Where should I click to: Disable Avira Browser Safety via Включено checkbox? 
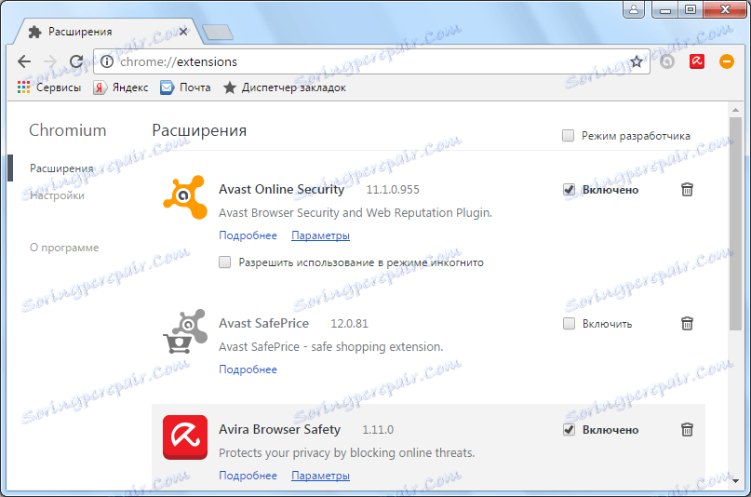pyautogui.click(x=569, y=429)
